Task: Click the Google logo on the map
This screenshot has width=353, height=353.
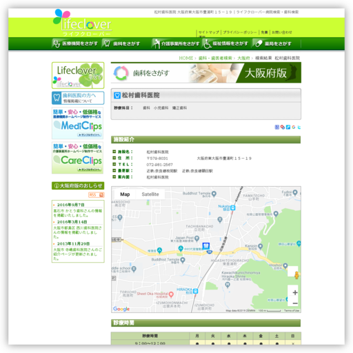Action: click(121, 309)
